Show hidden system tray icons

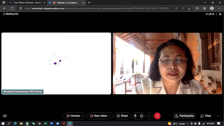(x=188, y=124)
